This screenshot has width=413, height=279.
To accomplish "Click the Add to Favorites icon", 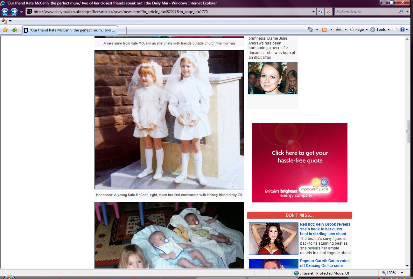I will point(15,30).
